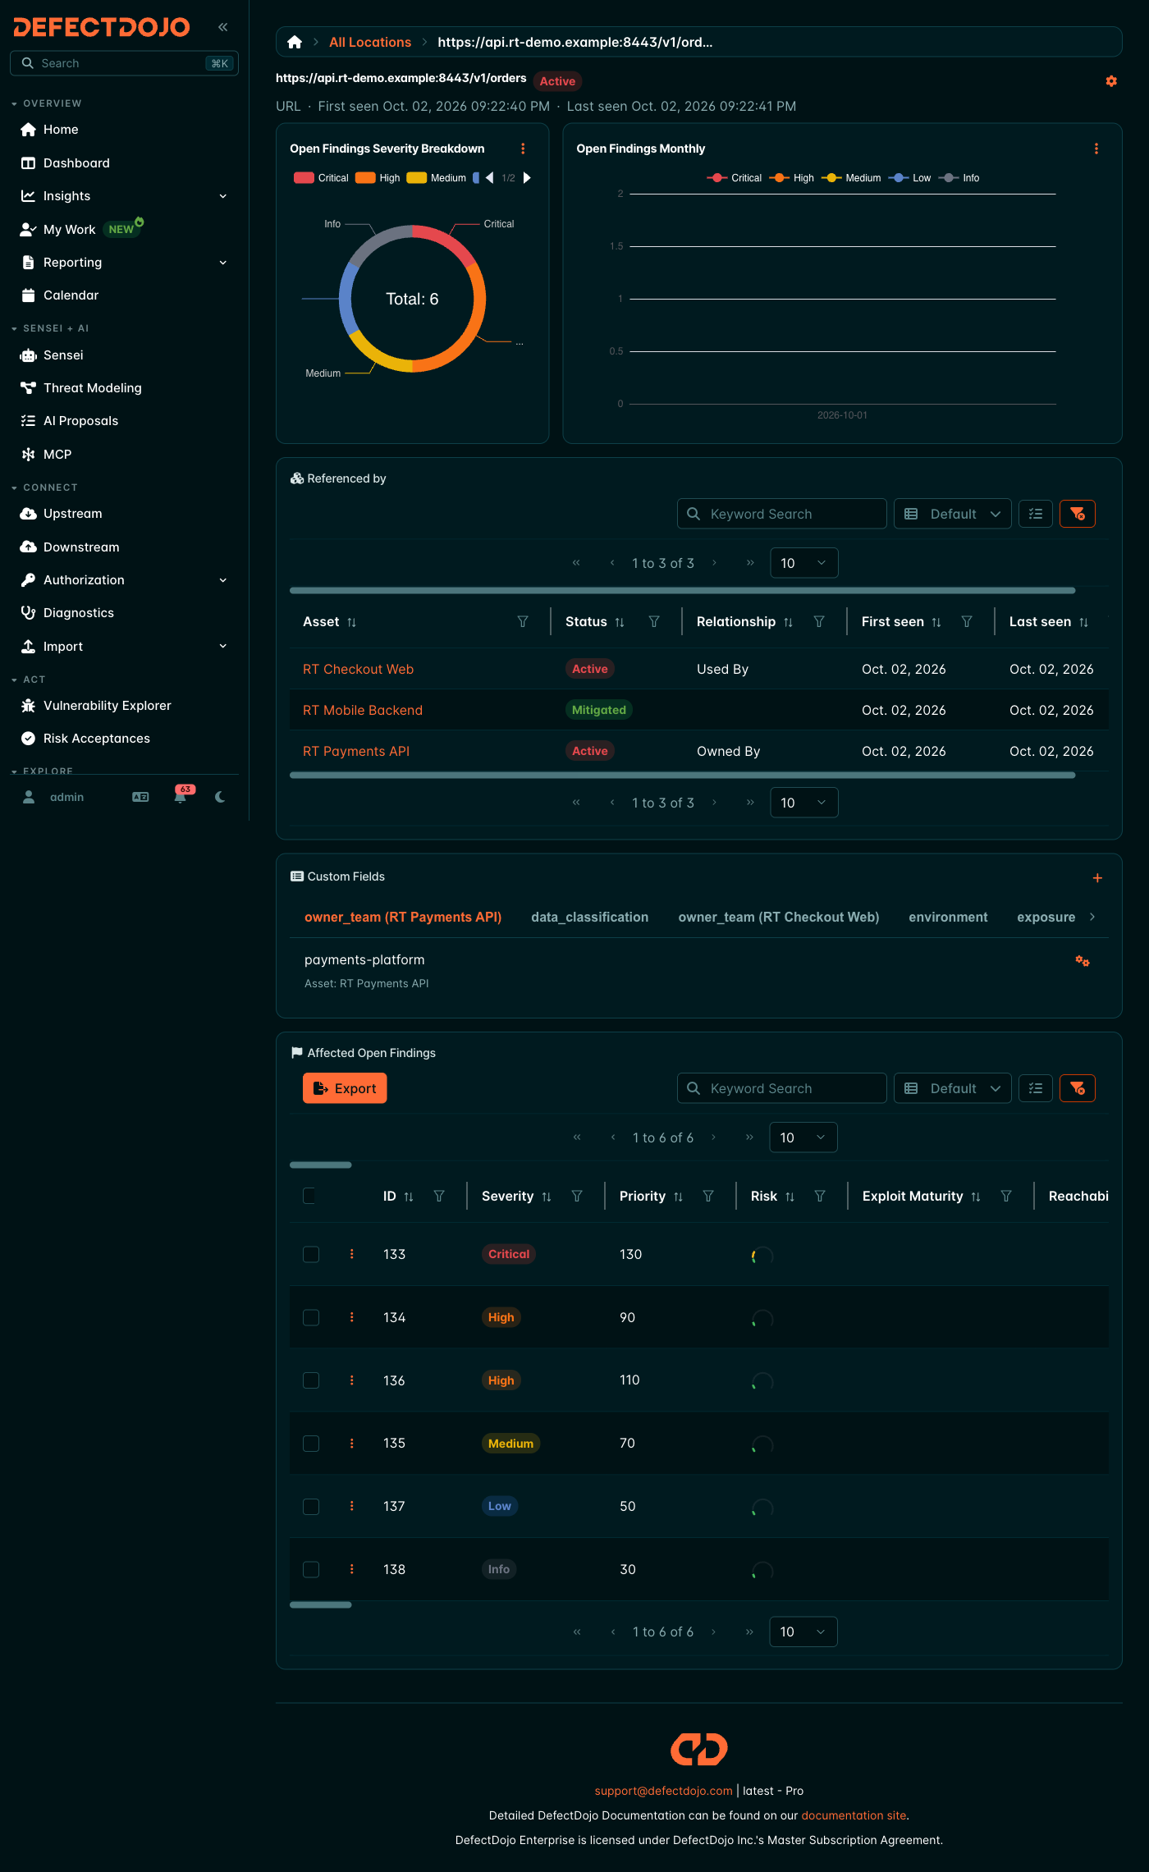The width and height of the screenshot is (1149, 1872).
Task: Open rows-per-page dropdown above Referenced by table
Action: (803, 563)
